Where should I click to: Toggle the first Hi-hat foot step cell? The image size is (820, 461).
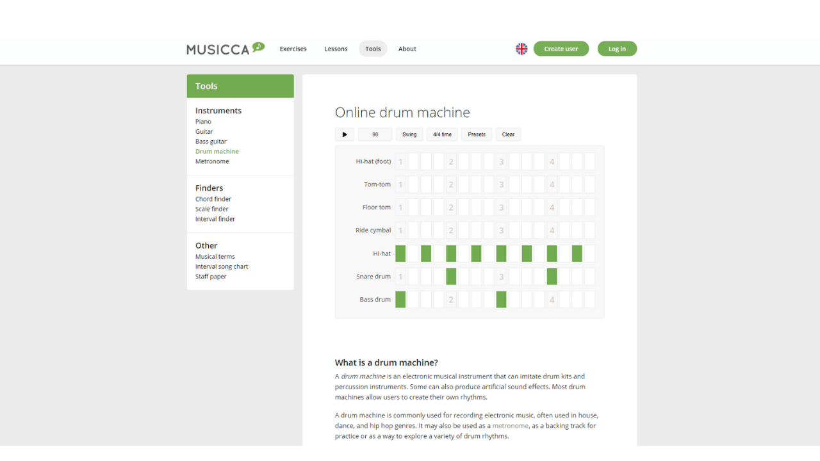[x=400, y=161]
